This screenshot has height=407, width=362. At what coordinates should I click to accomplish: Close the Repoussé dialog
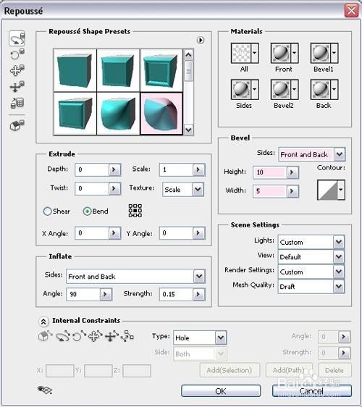(351, 11)
